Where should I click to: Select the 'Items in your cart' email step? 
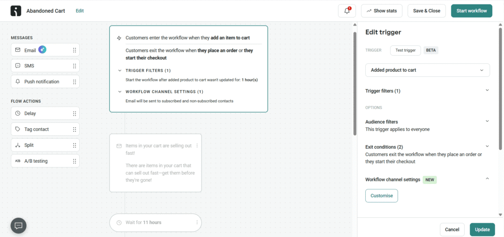point(156,163)
